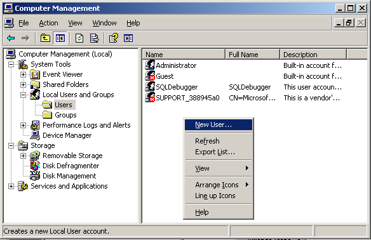371x240 pixels.
Task: Click the Performance Logs and Alerts icon
Action: tap(35, 125)
